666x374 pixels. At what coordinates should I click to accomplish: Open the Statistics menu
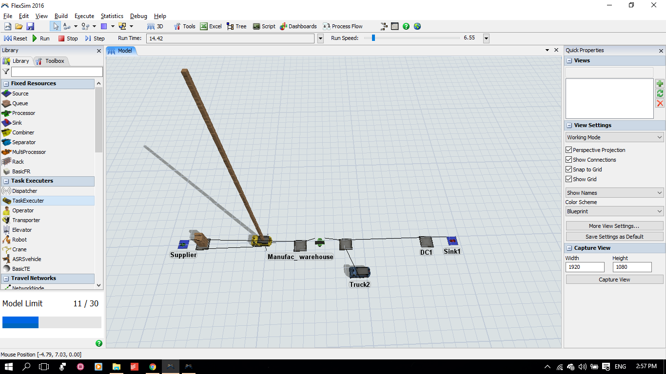(112, 16)
